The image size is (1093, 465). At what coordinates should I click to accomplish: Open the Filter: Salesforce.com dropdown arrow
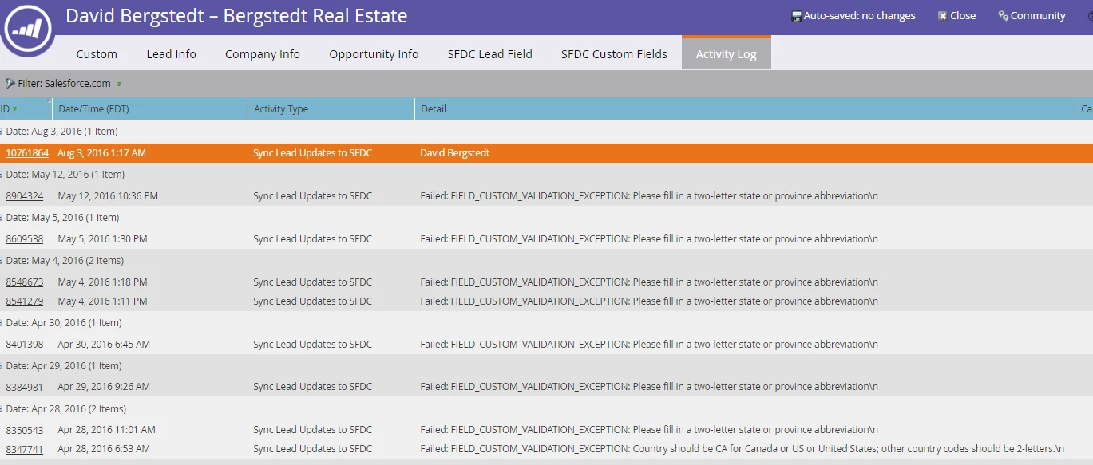pyautogui.click(x=119, y=84)
